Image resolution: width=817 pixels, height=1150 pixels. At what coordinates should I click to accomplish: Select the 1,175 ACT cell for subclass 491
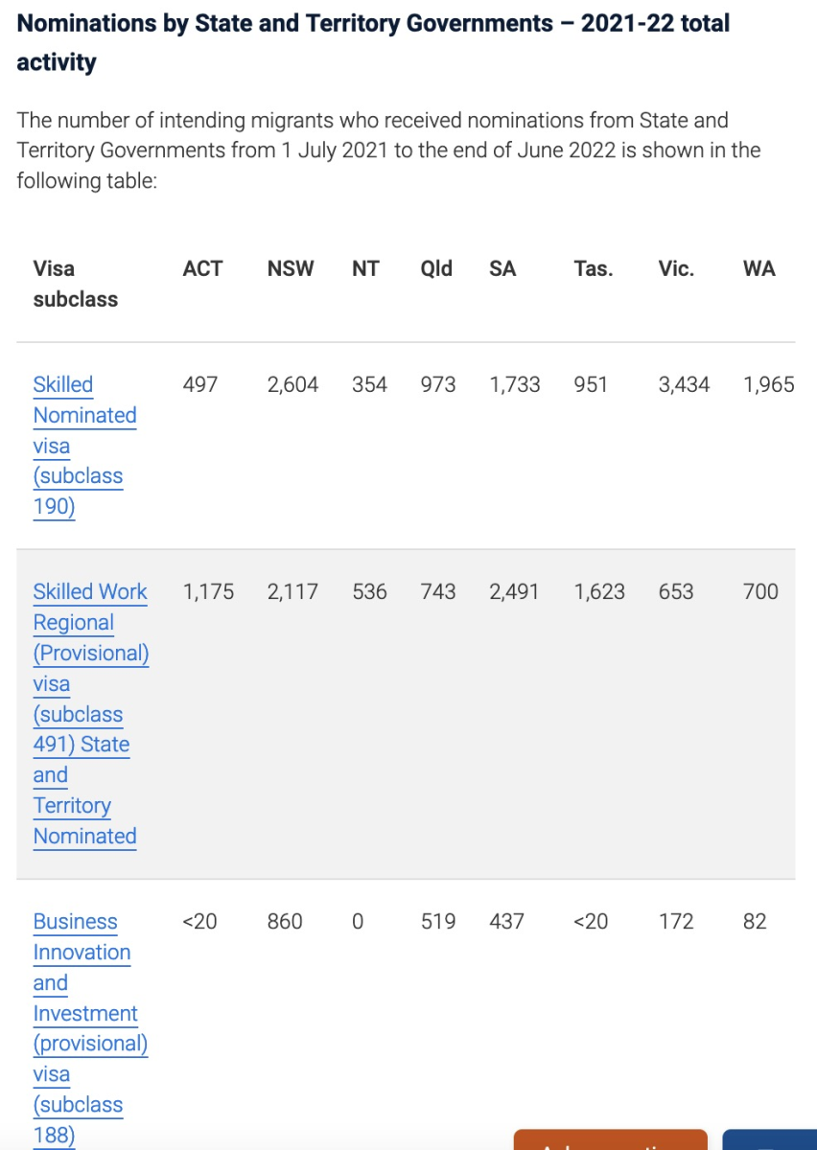point(208,592)
